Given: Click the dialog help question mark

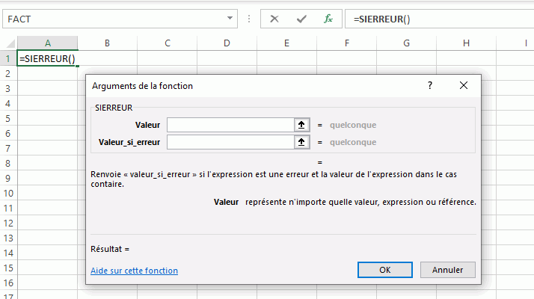Looking at the screenshot, I should click(430, 86).
